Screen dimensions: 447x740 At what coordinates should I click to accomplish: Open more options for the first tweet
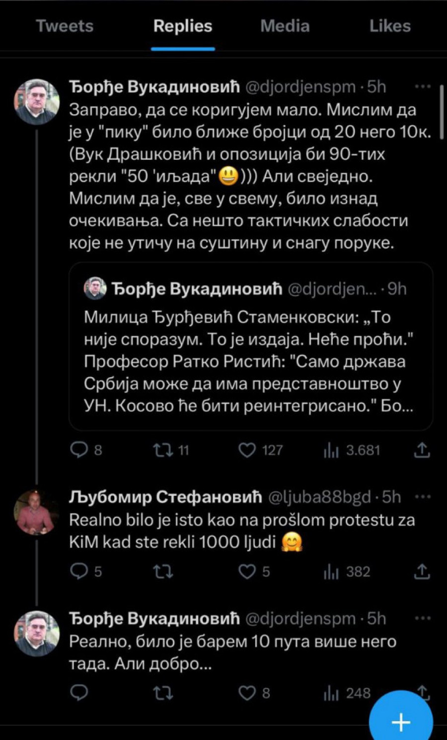422,86
